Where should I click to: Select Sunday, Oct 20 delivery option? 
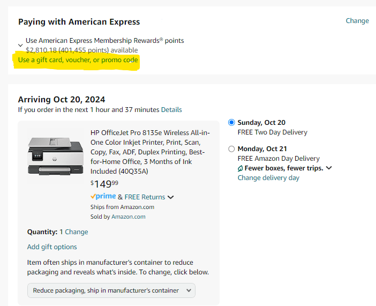[x=231, y=122]
